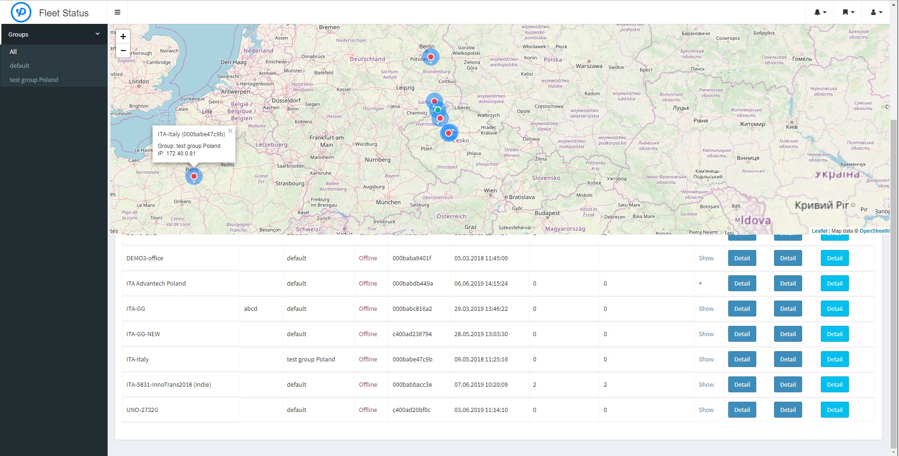The height and width of the screenshot is (456, 899).
Task: Click Show link for ITA-5831-InnoTrans2018 (indie)
Action: 706,384
